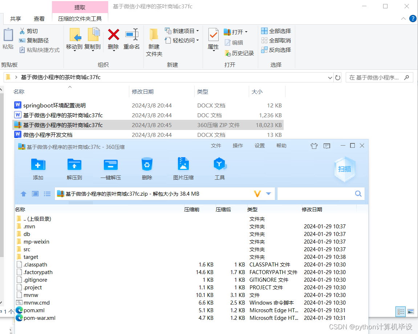Click 重命名 (Rename) in Explorer ribbon
Viewport: 418px width, 334px height.
pyautogui.click(x=131, y=38)
